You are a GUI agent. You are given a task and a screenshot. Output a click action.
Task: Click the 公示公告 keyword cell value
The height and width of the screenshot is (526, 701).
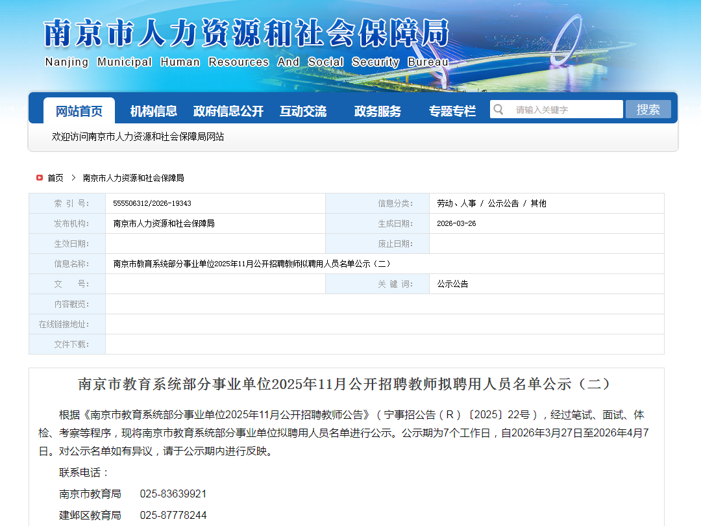pos(452,284)
